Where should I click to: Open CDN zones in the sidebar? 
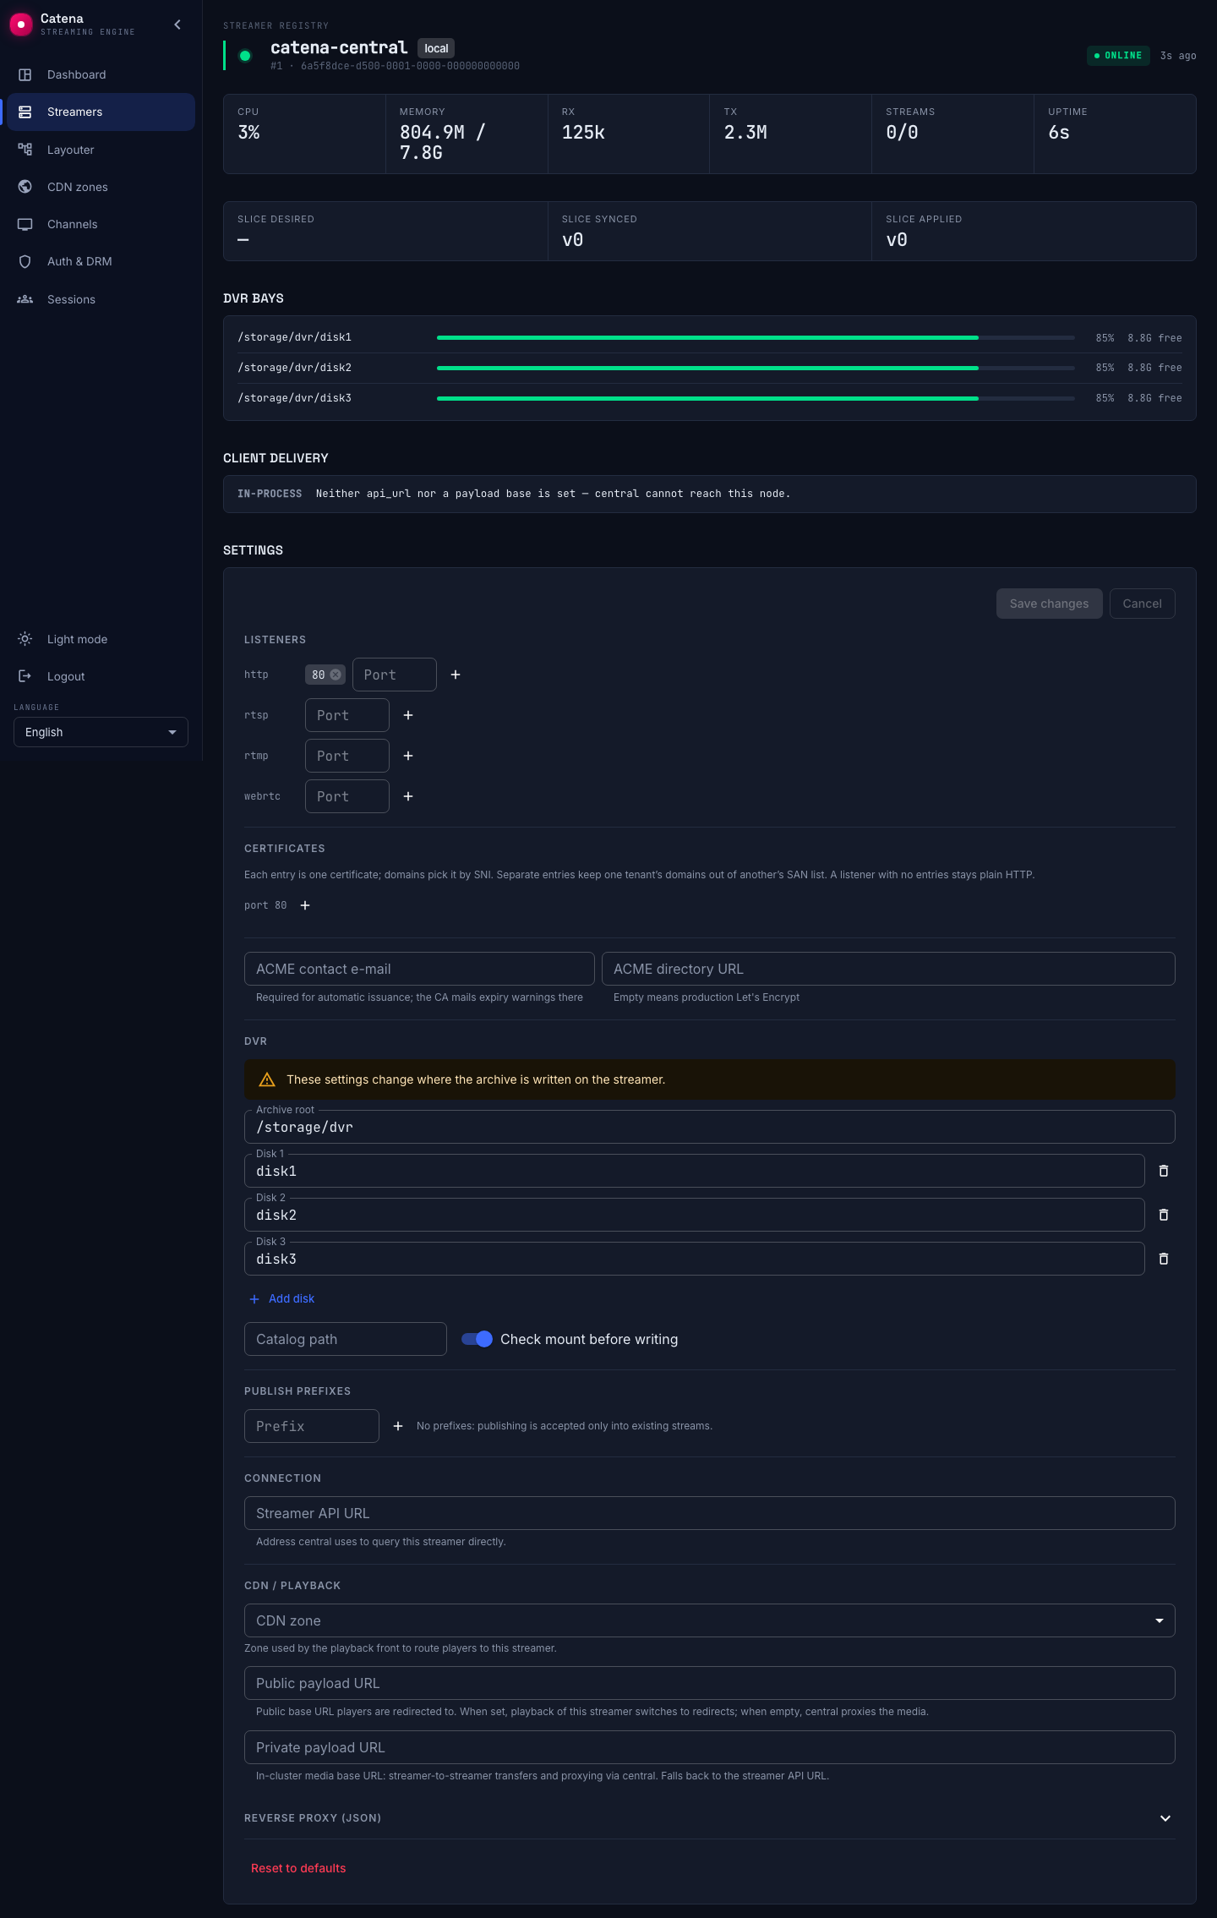click(x=101, y=187)
